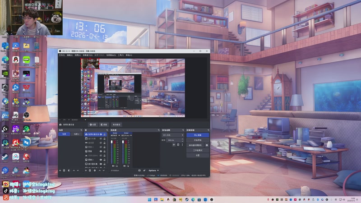Add a transition with the plus icon
361x203 pixels.
click(174, 145)
